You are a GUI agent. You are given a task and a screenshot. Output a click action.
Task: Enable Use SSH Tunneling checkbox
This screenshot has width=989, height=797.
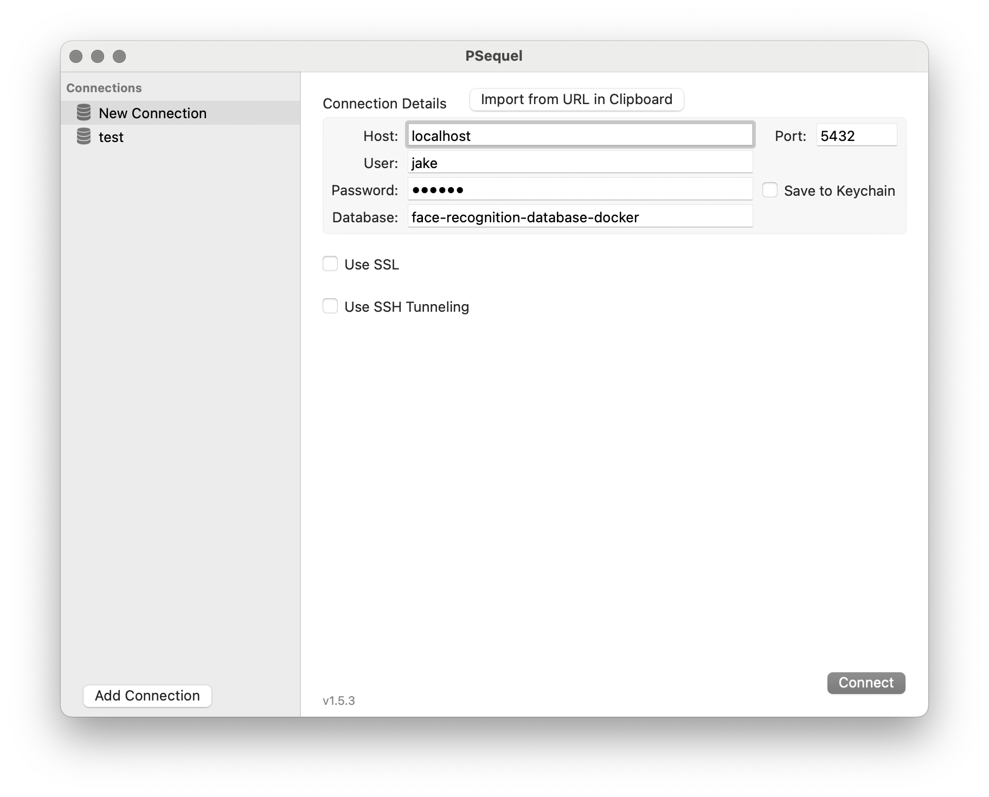[330, 306]
